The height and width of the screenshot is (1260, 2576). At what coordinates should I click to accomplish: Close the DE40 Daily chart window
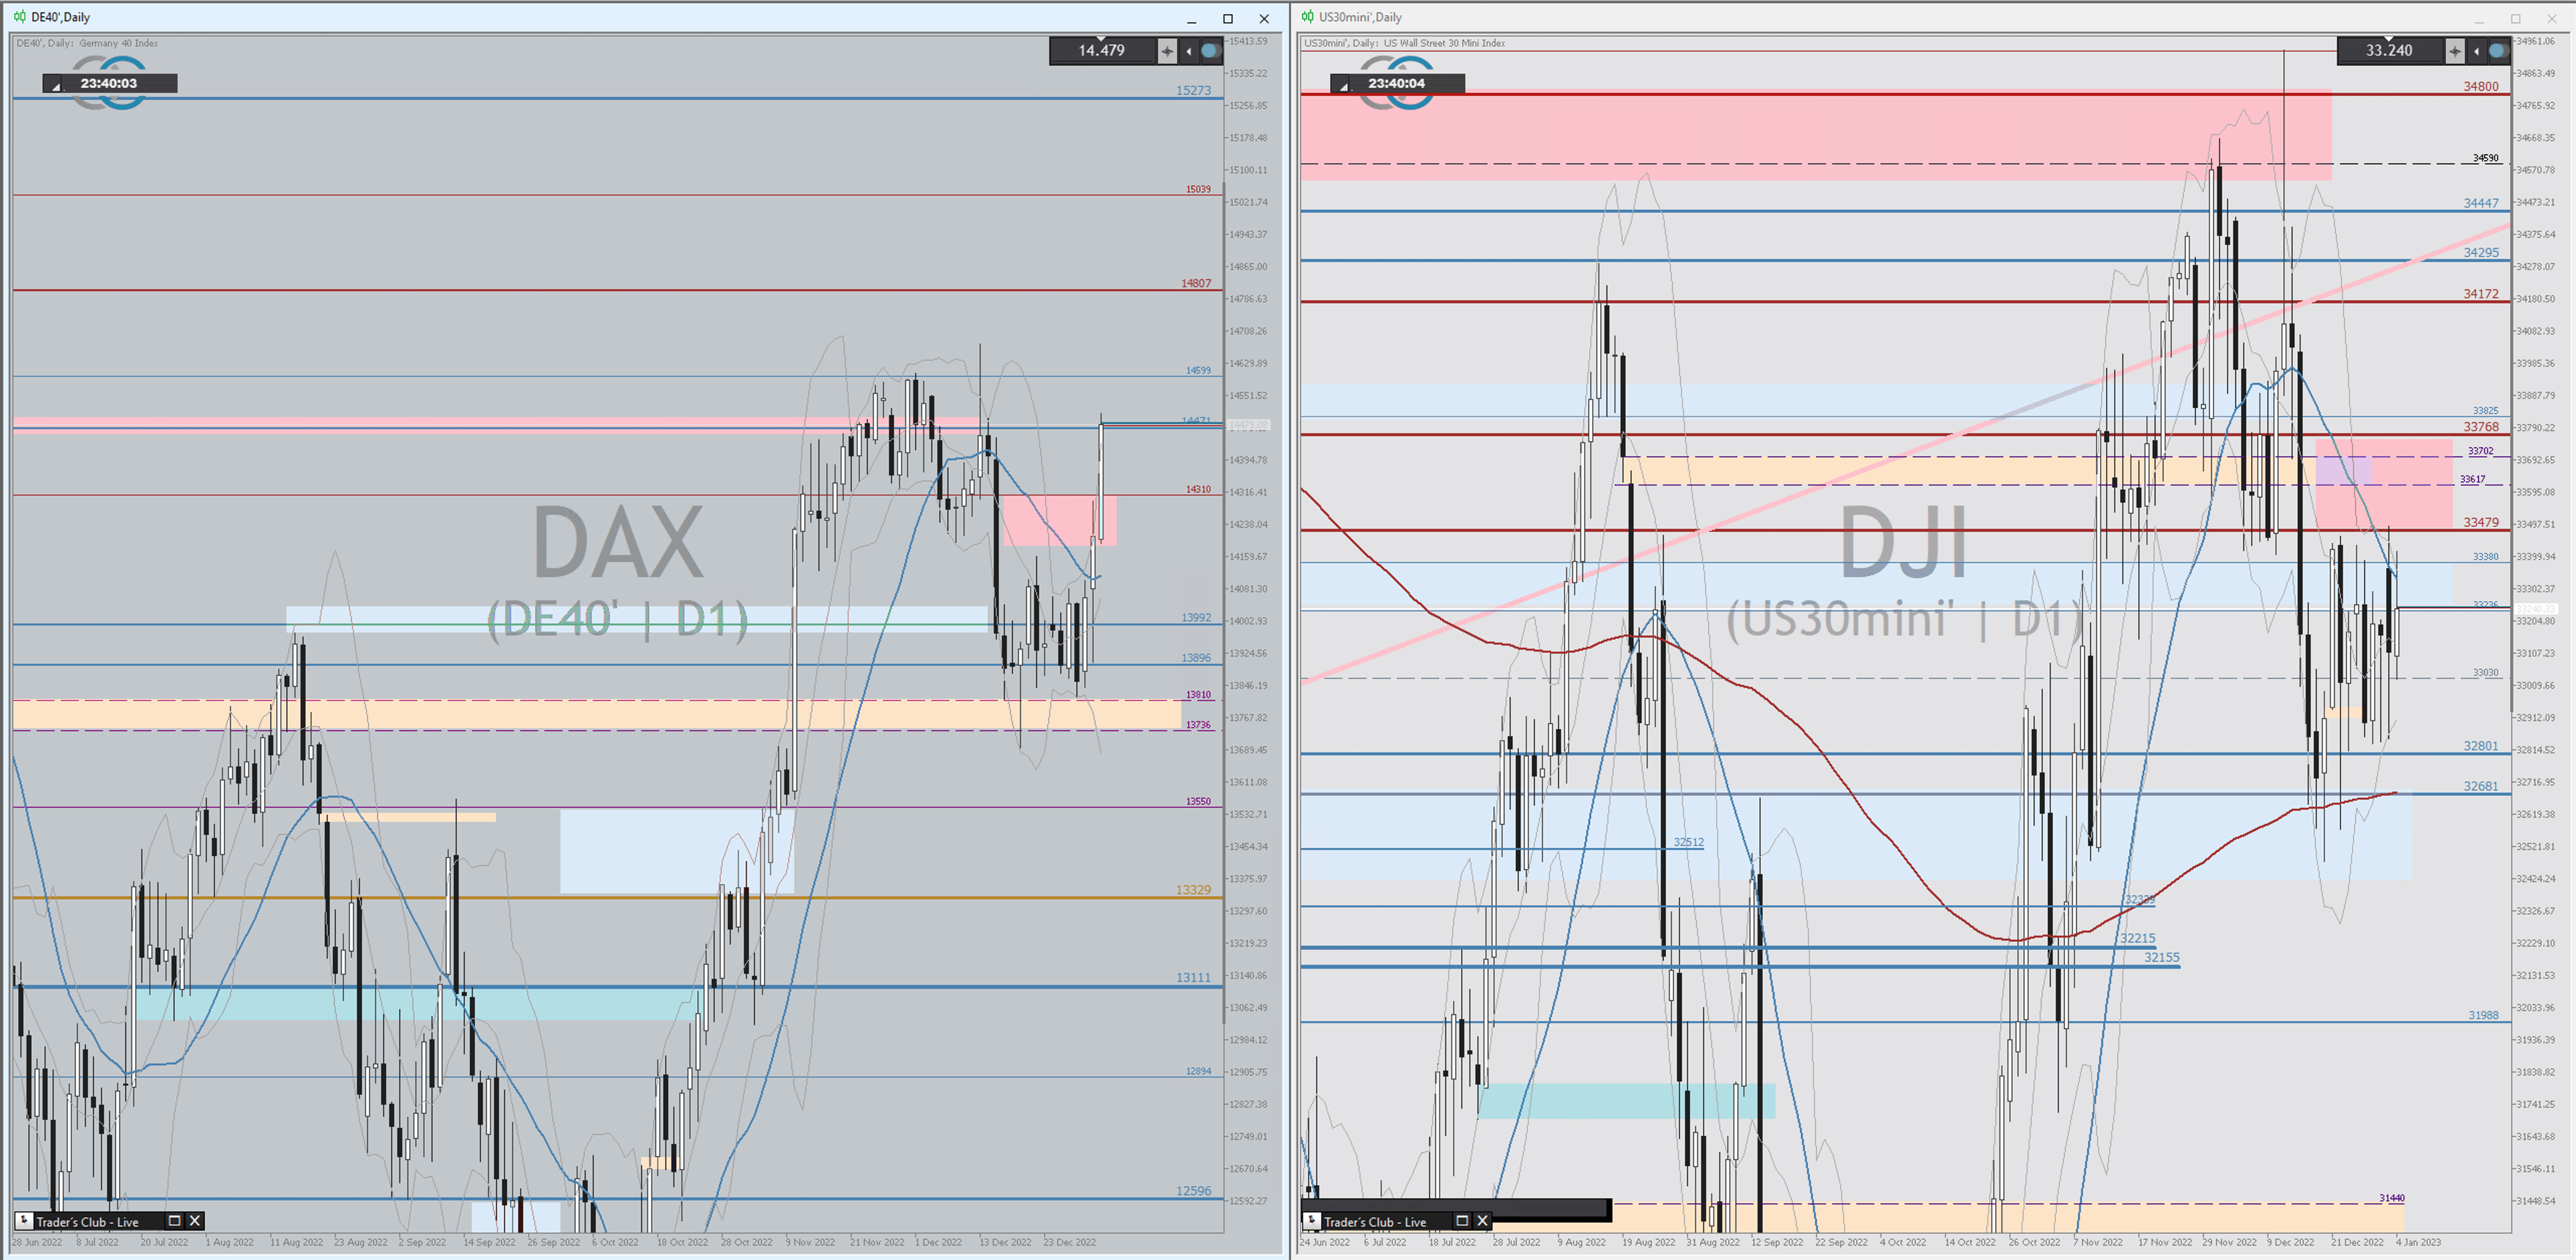[1264, 18]
